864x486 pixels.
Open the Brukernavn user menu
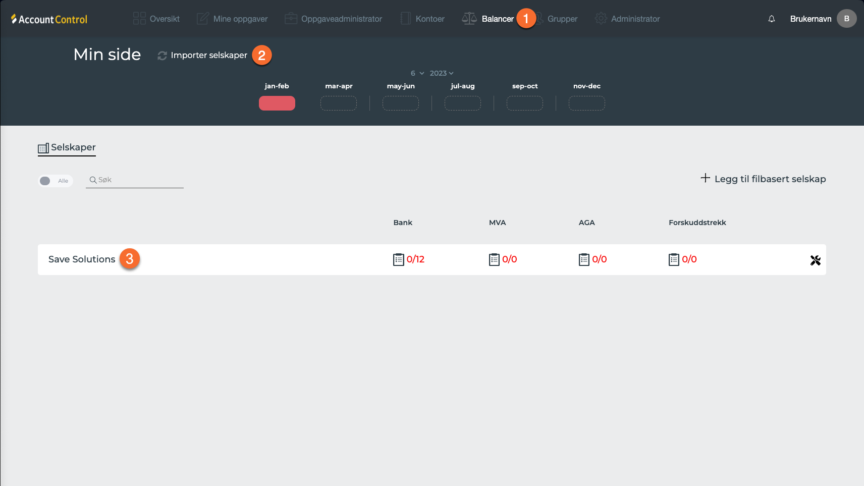click(811, 19)
